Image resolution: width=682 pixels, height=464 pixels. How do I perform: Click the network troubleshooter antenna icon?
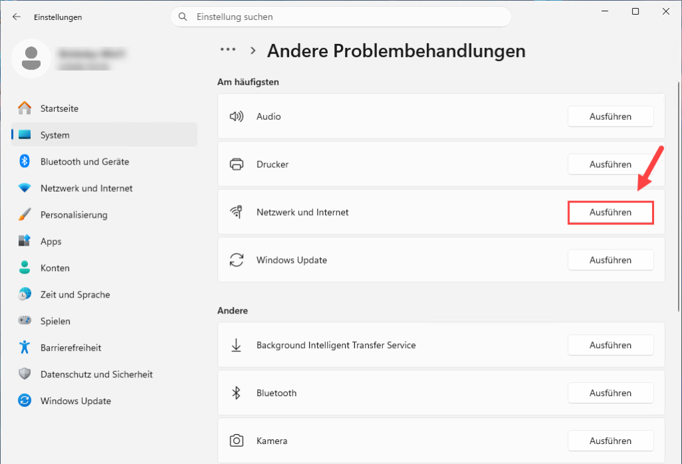click(236, 212)
